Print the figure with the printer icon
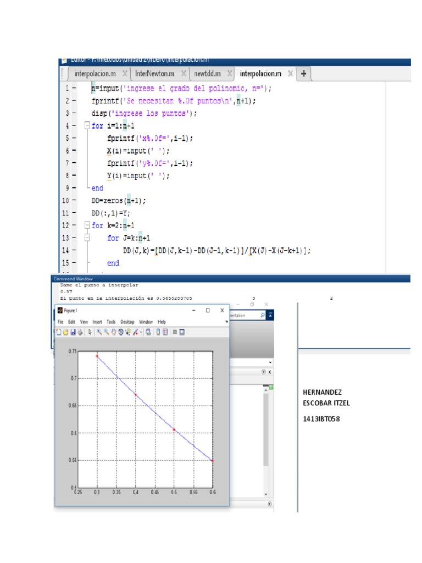 click(x=80, y=332)
